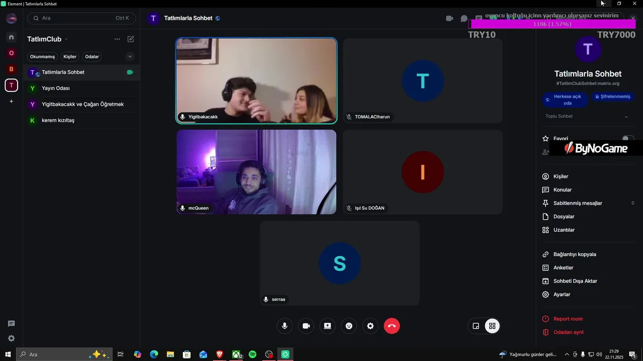Turn on camera in call controls
Viewport: 643px width, 361px height.
(x=306, y=326)
